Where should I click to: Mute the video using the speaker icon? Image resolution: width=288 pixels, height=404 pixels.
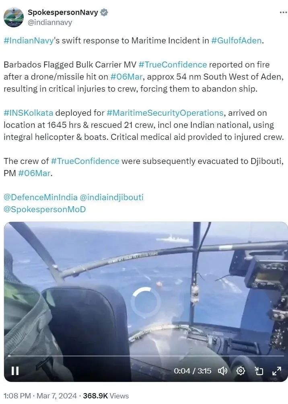pos(222,371)
